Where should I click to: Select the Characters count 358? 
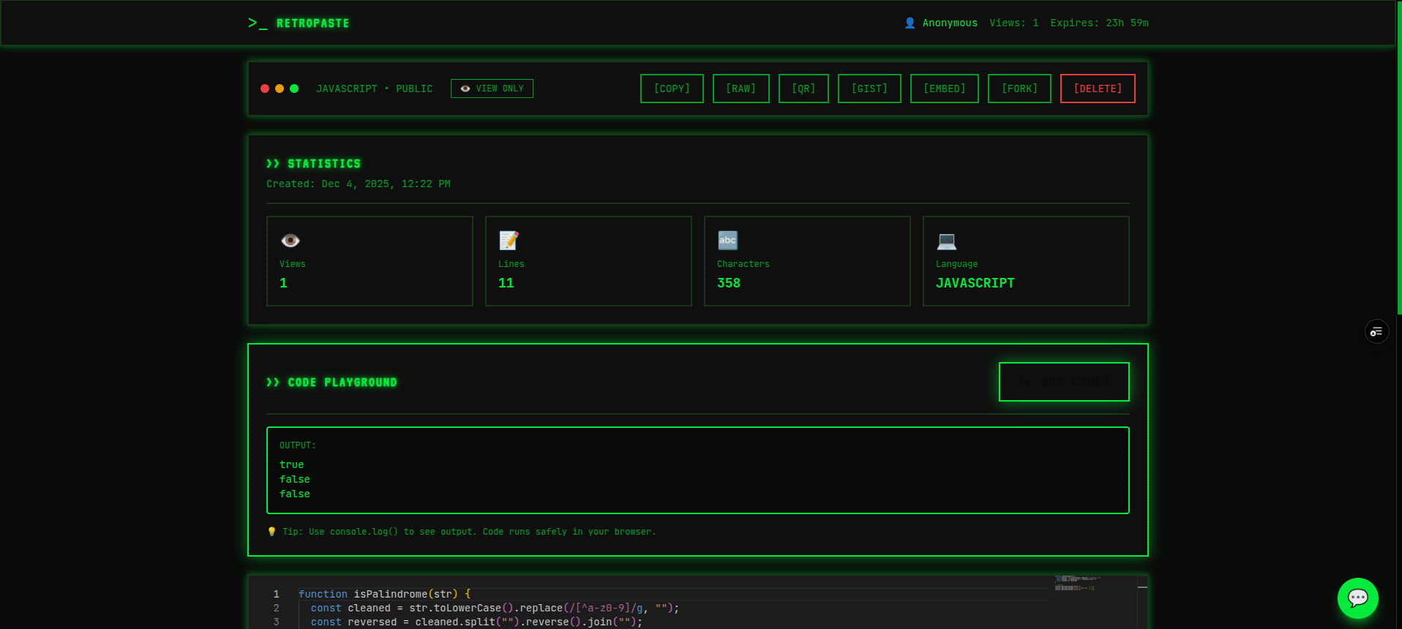pos(729,283)
